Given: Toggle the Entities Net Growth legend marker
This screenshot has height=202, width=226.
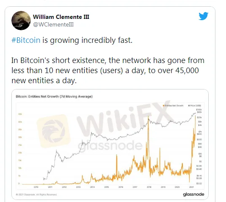Looking at the screenshot, I should tap(164, 106).
